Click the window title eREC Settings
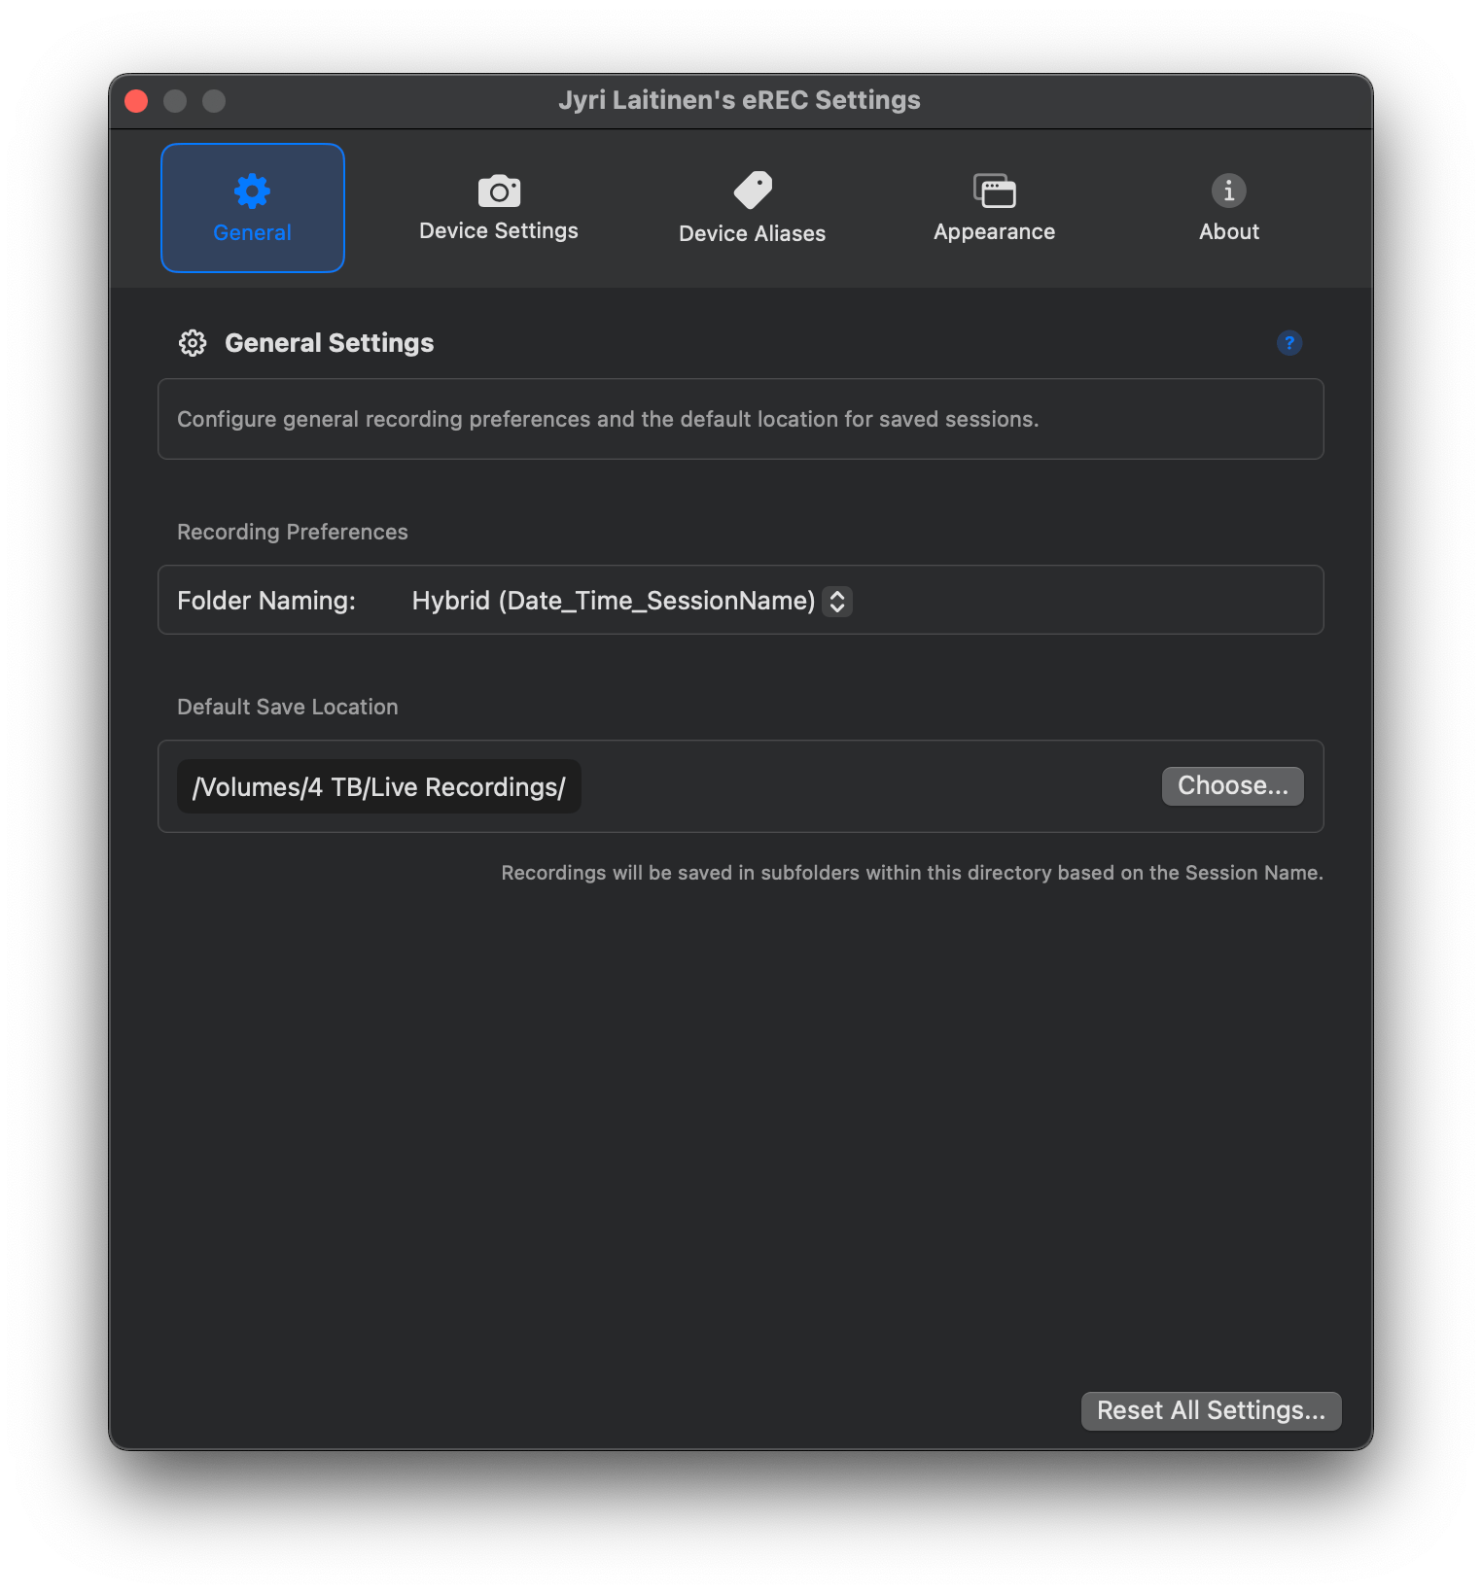 [739, 100]
